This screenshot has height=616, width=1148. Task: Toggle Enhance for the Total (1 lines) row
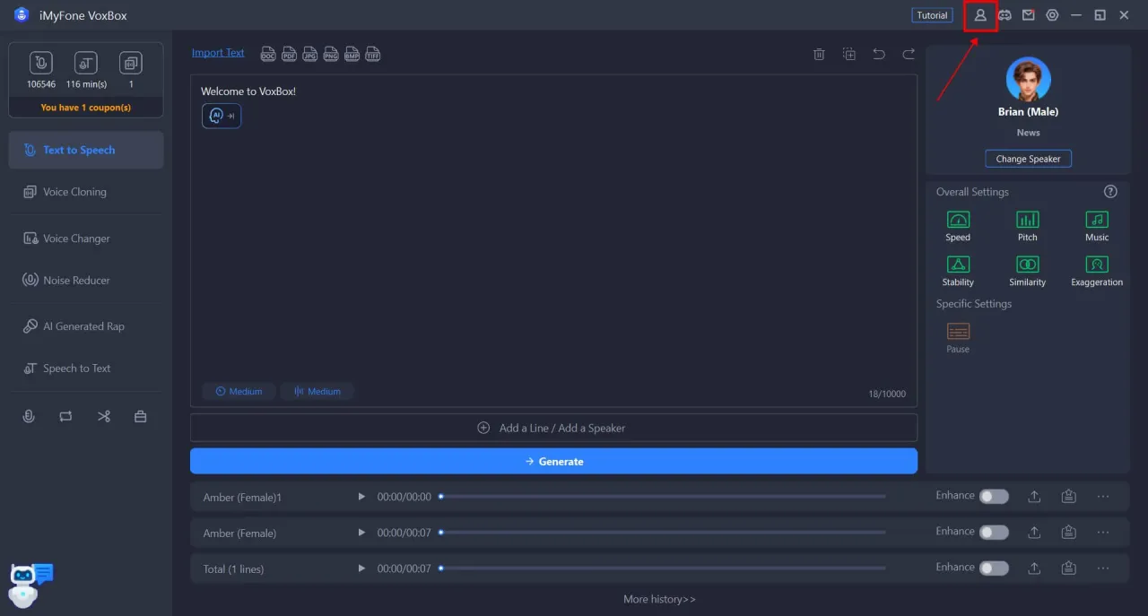tap(994, 568)
